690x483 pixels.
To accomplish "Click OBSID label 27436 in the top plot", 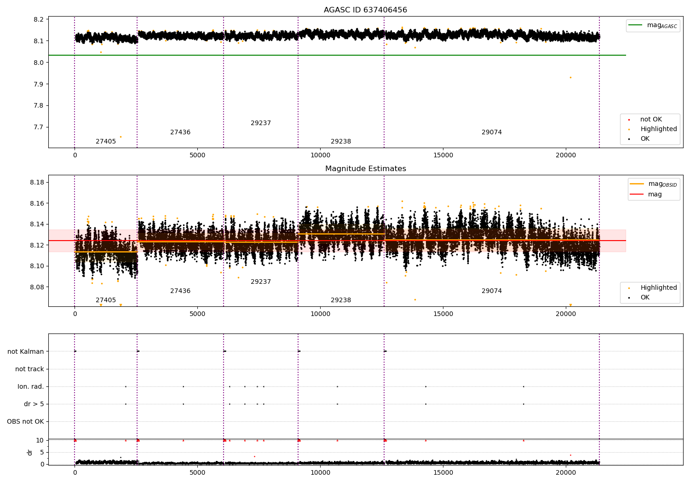I will [x=180, y=132].
